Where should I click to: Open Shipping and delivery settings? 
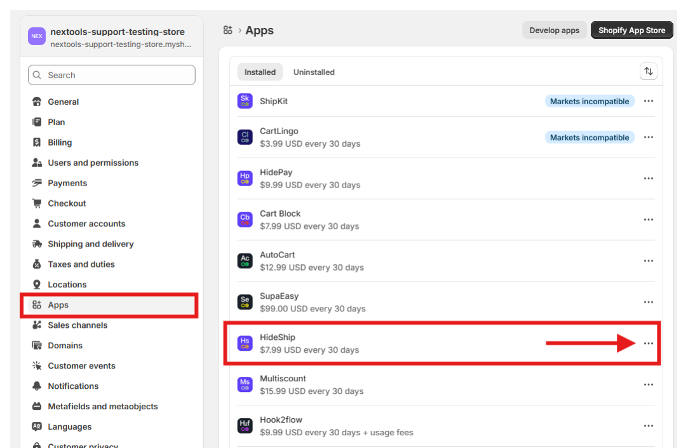[x=91, y=244]
